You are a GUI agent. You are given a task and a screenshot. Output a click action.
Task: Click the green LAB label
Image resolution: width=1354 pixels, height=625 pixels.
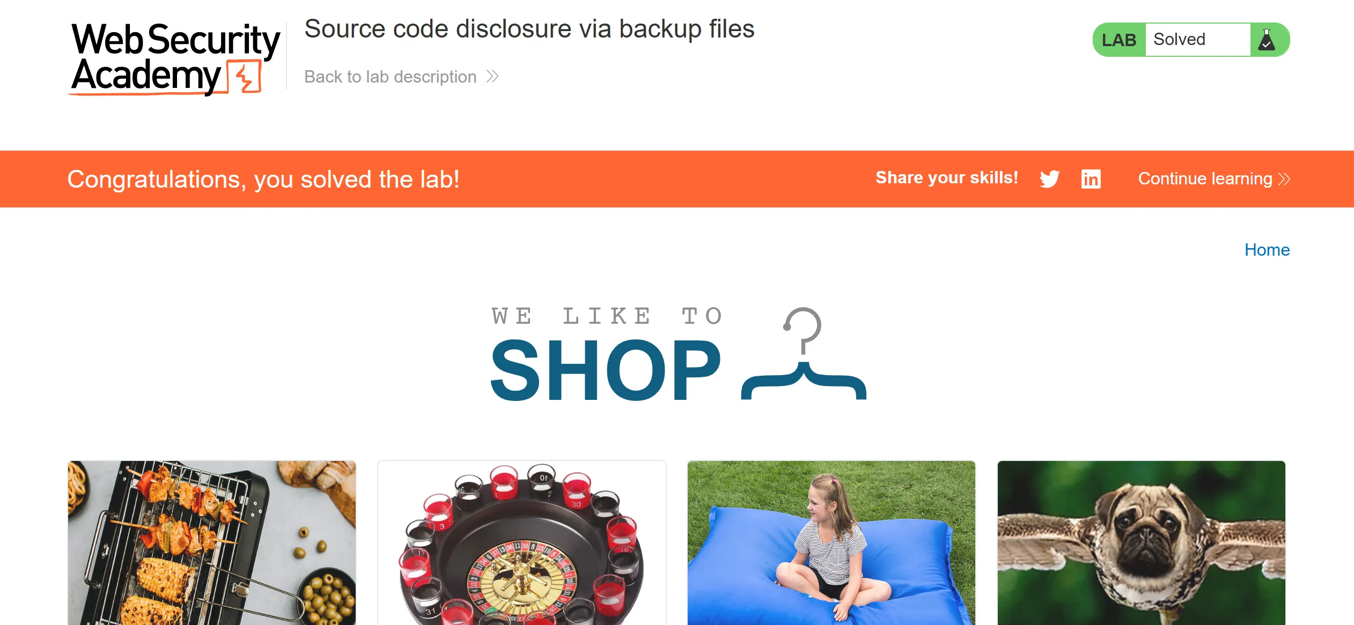[1119, 40]
